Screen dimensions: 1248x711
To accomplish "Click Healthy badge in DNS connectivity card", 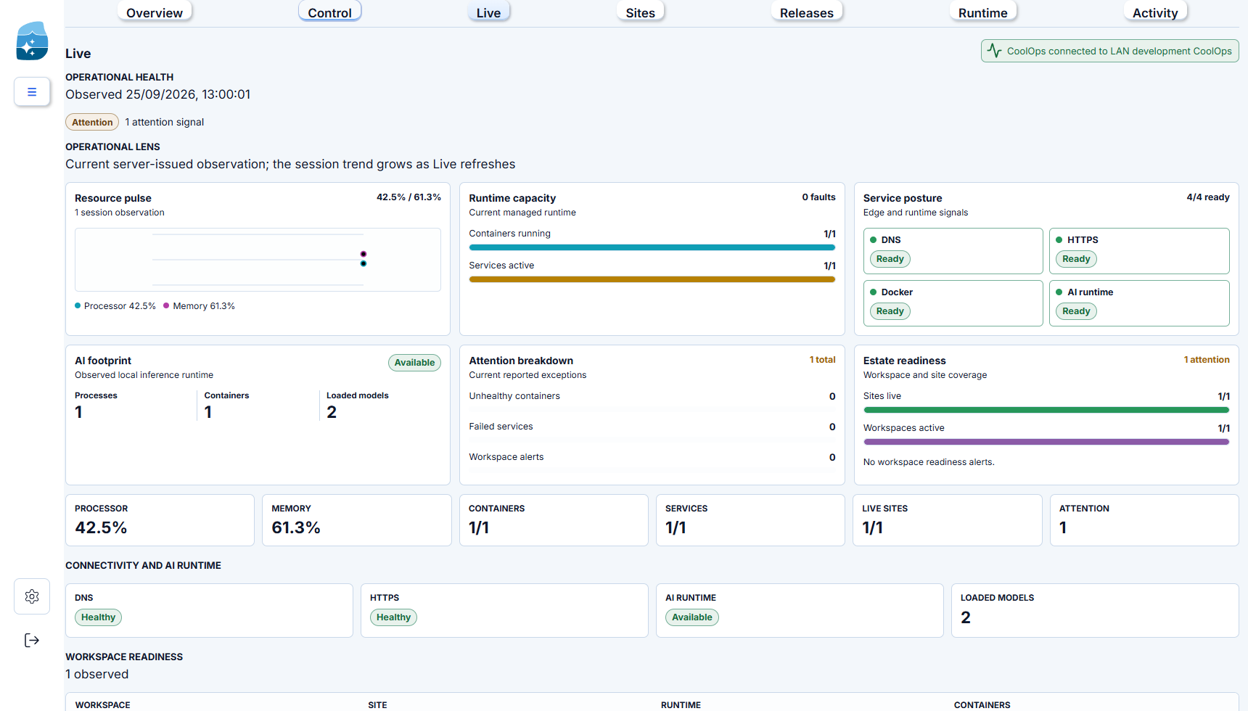I will click(x=98, y=617).
